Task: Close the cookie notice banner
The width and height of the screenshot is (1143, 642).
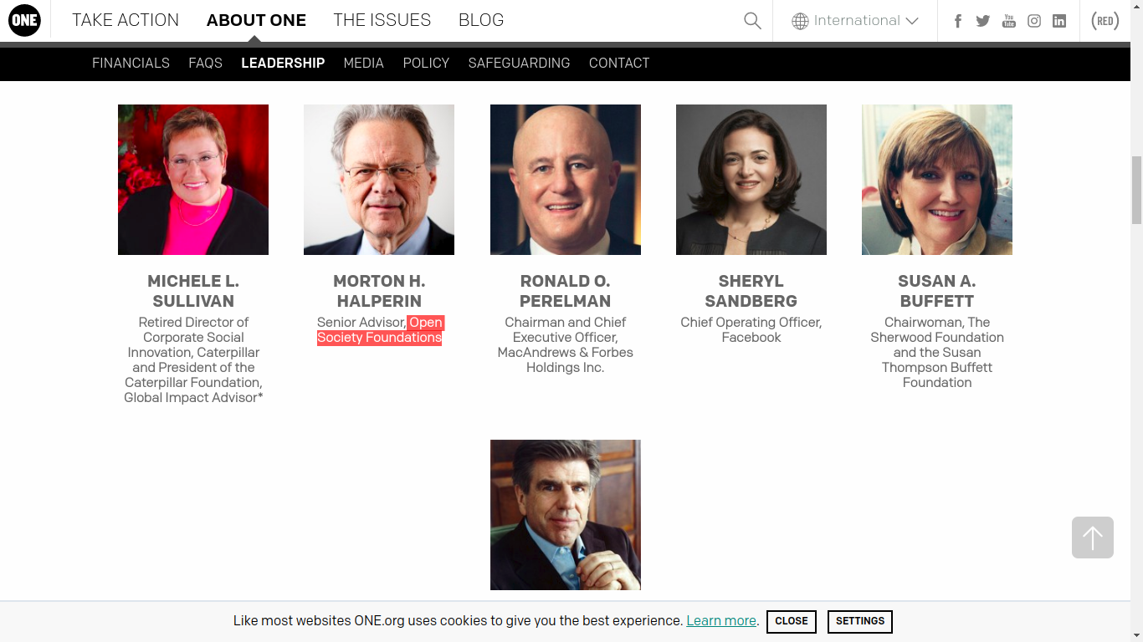Action: [x=791, y=621]
